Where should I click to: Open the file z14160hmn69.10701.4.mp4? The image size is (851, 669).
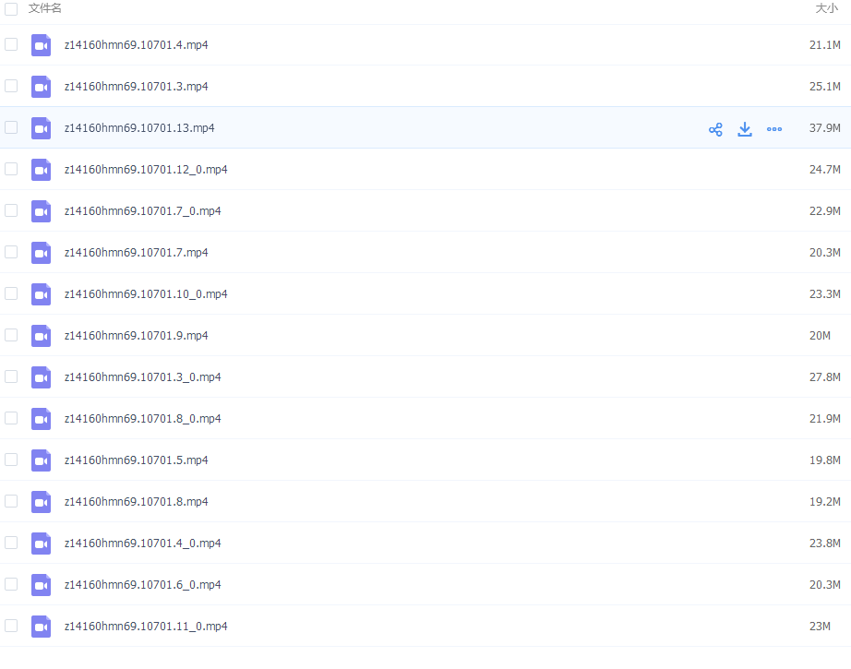137,45
